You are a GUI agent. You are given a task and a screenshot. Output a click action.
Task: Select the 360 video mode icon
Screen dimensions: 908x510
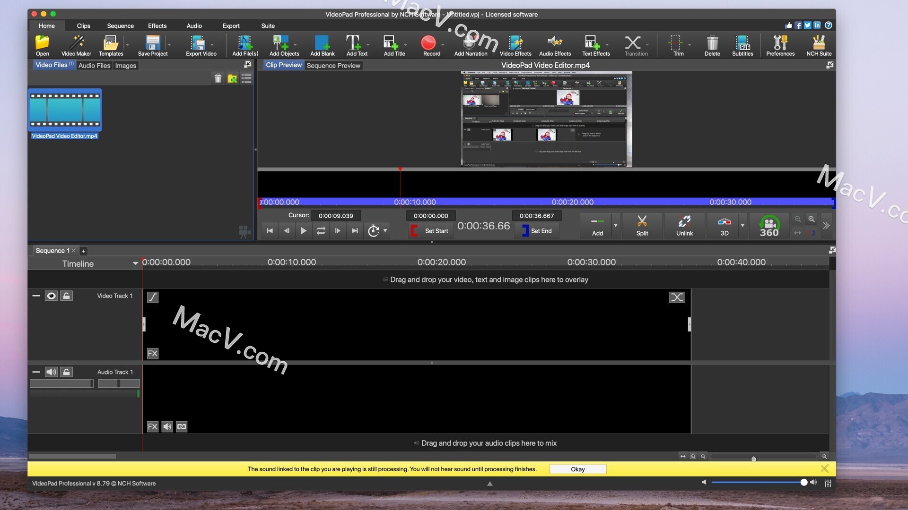[768, 225]
